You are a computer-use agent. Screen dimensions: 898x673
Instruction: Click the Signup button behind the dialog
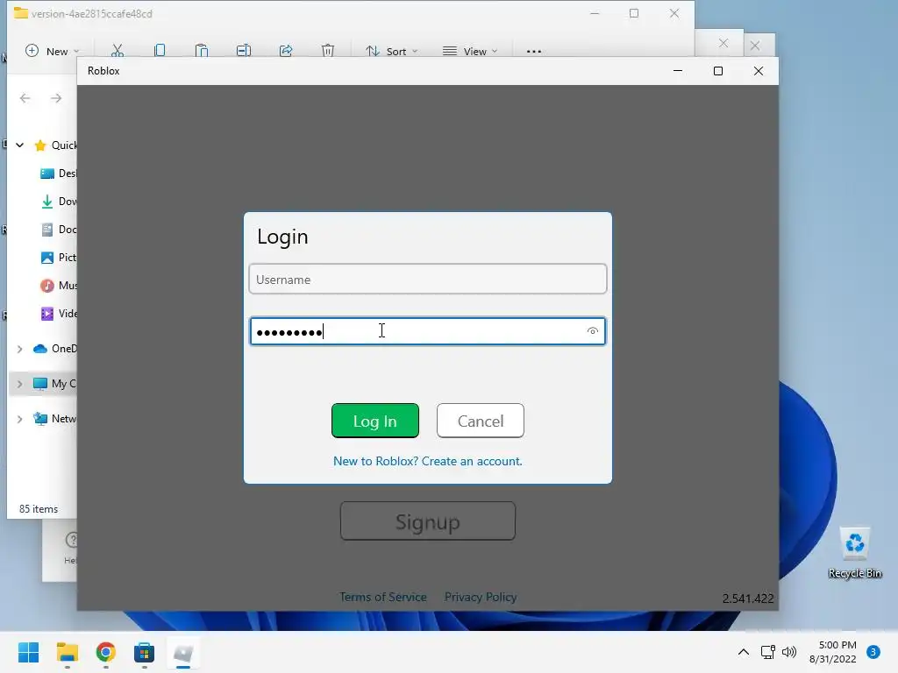tap(428, 521)
